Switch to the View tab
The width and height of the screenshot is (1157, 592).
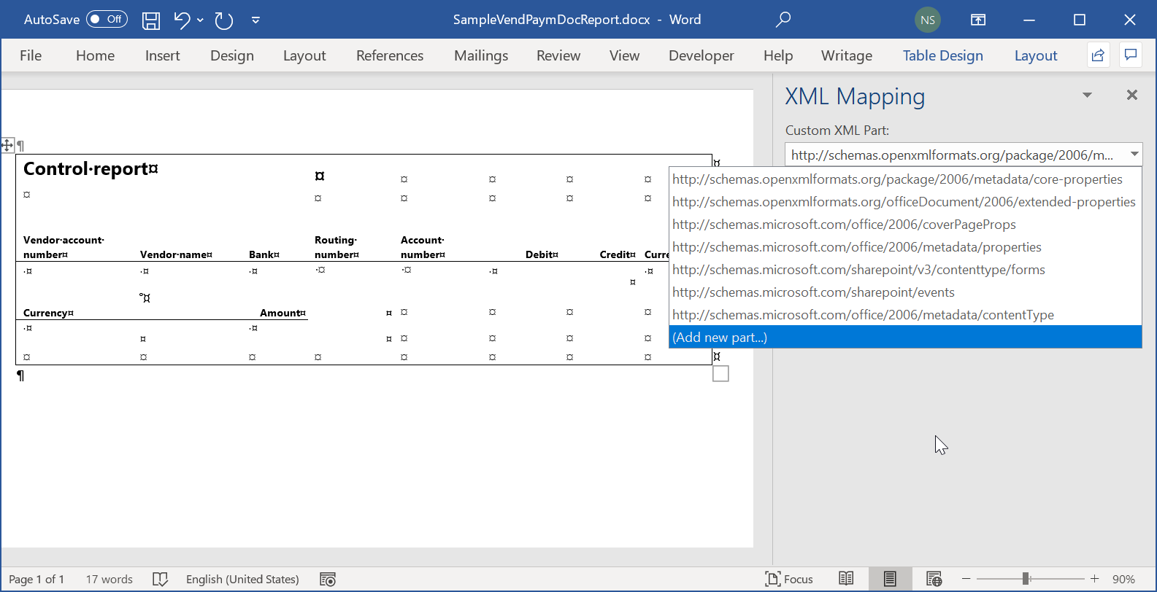pos(625,55)
